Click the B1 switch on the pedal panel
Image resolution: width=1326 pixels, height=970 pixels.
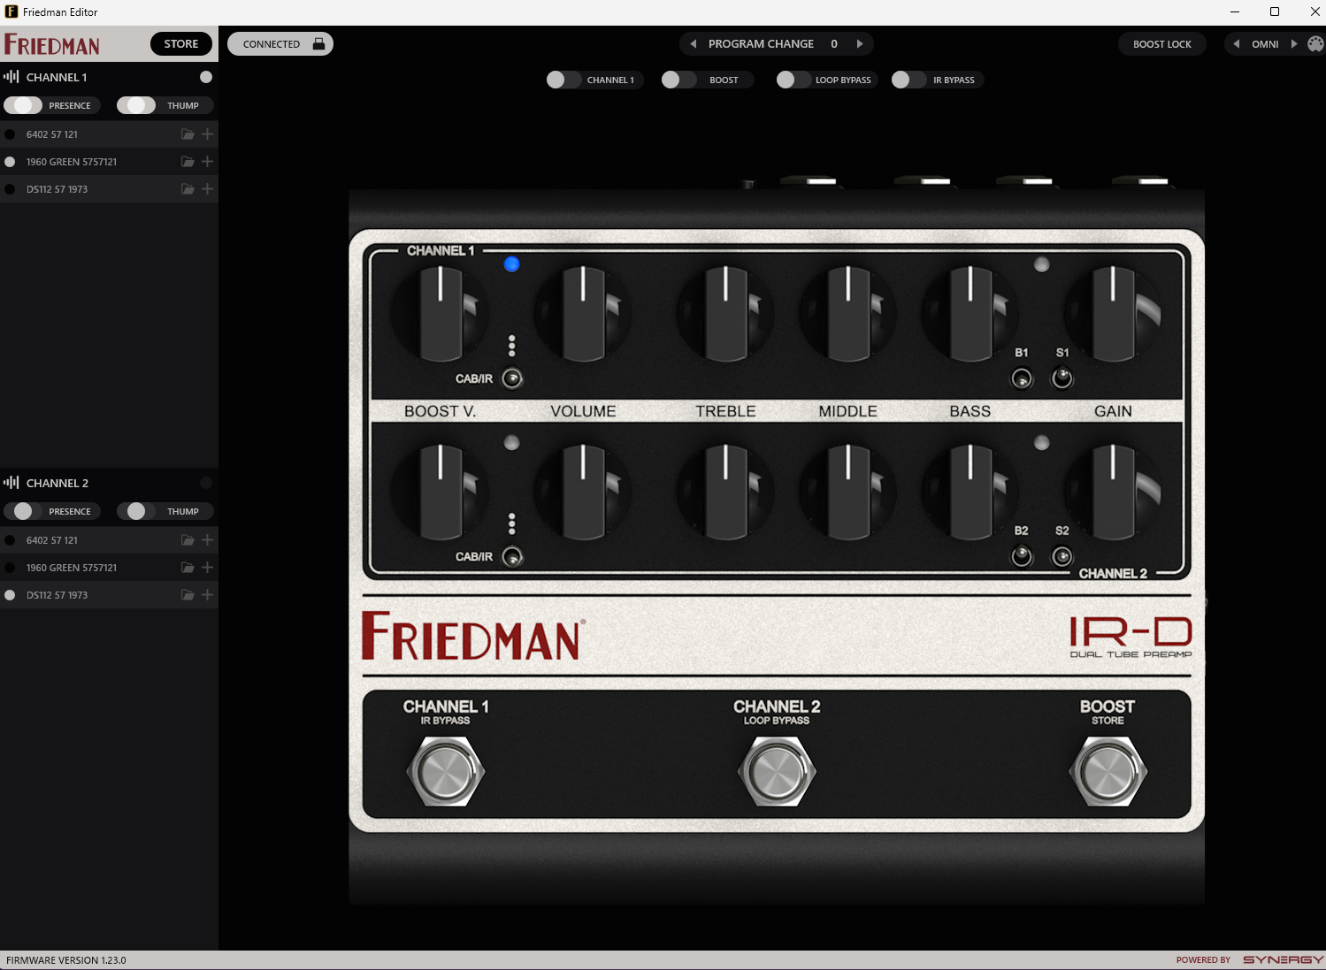tap(1021, 378)
